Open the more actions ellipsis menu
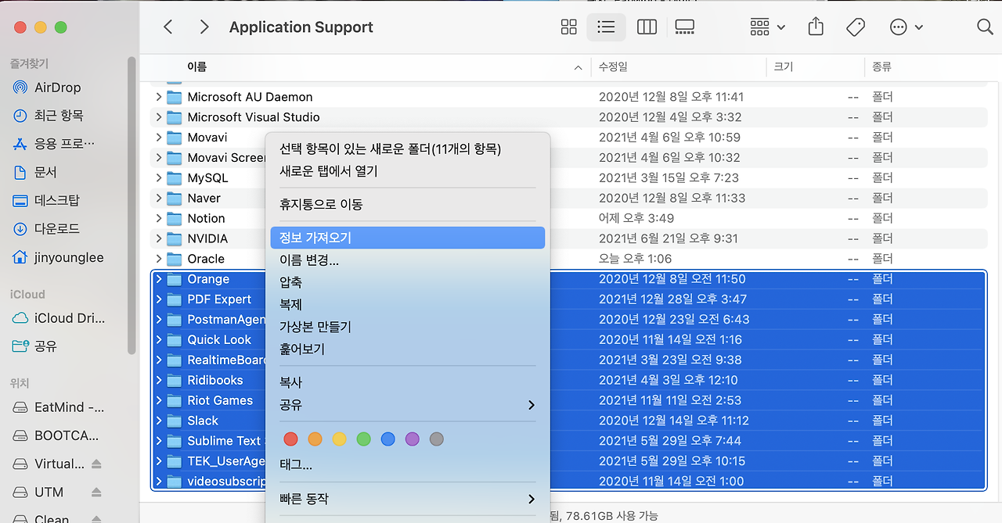Viewport: 1002px width, 523px height. tap(906, 27)
